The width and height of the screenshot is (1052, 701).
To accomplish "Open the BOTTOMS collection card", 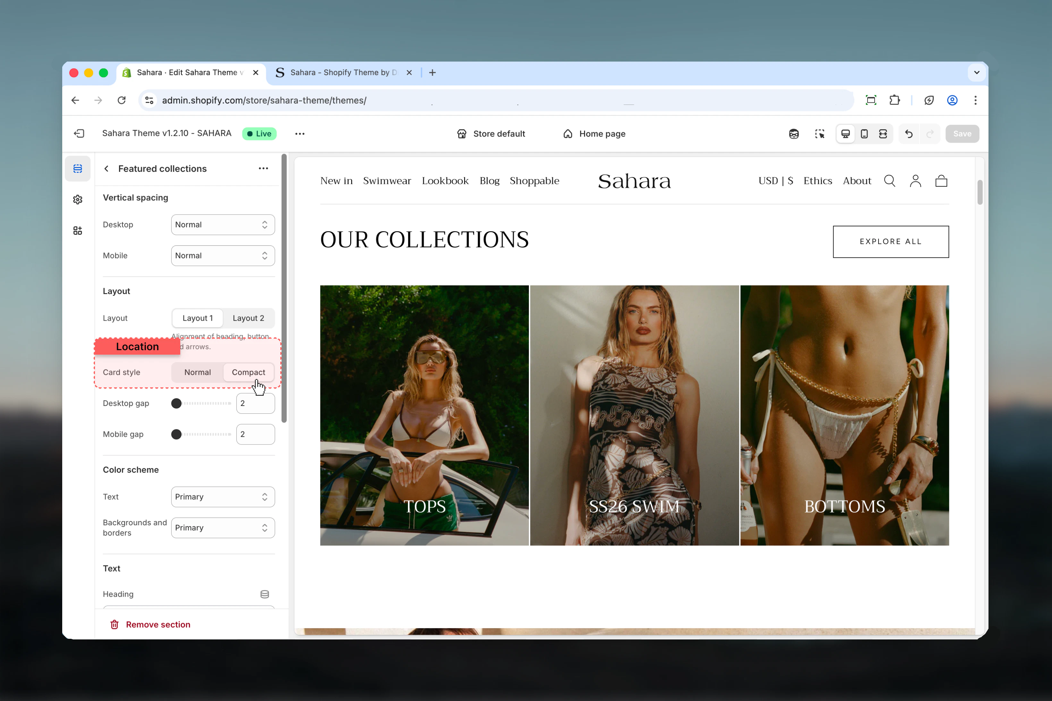I will tap(844, 415).
